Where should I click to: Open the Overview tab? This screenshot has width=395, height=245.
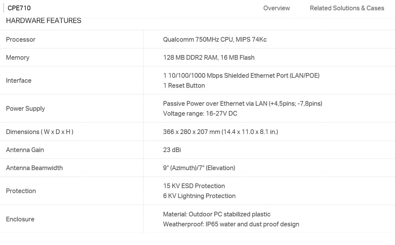click(276, 8)
